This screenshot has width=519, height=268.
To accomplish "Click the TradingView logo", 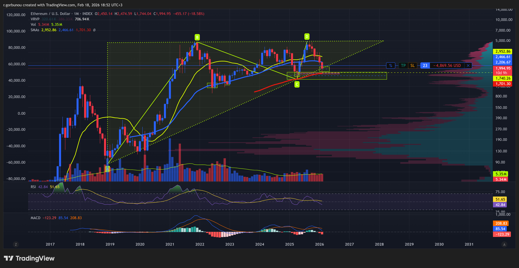I will pos(29,258).
